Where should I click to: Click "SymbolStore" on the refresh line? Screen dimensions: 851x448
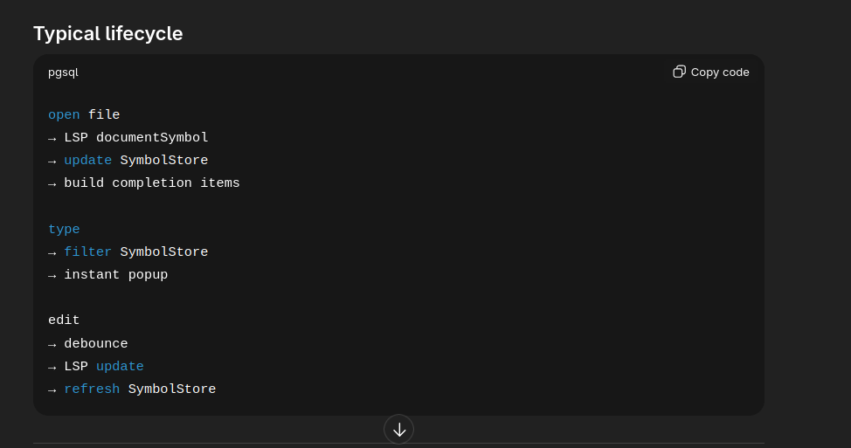(172, 389)
